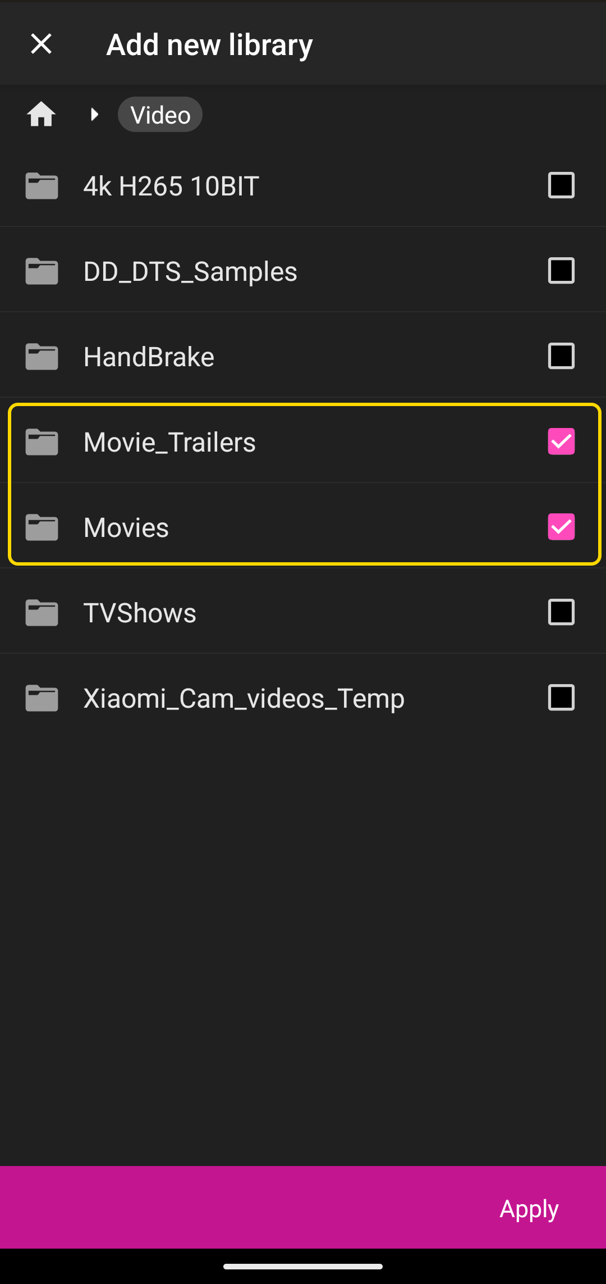606x1284 pixels.
Task: Tap the Movies folder icon
Action: click(42, 527)
